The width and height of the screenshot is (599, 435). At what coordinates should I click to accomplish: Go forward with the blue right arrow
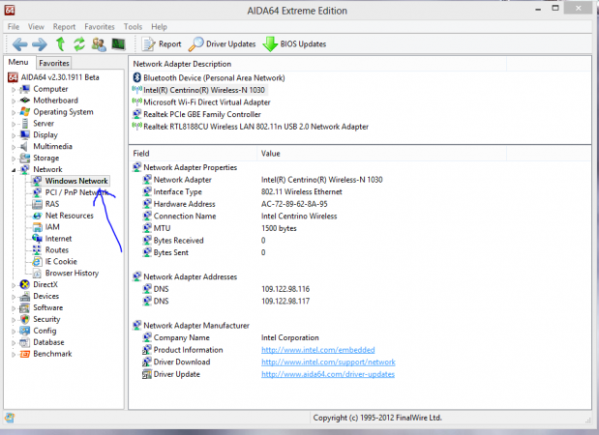point(40,44)
